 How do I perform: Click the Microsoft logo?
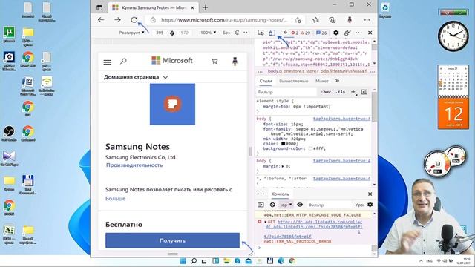click(172, 61)
